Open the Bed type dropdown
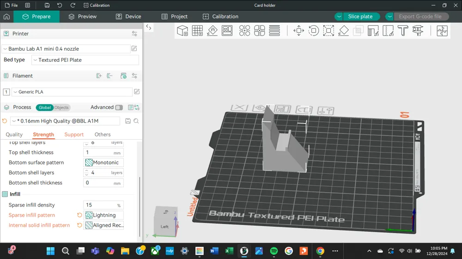This screenshot has width=462, height=259. coord(85,60)
